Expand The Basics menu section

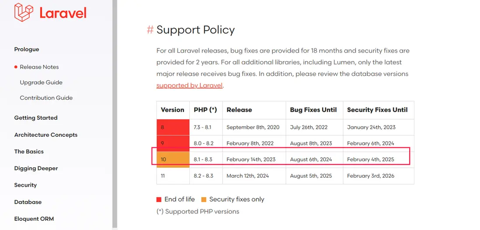coord(29,152)
